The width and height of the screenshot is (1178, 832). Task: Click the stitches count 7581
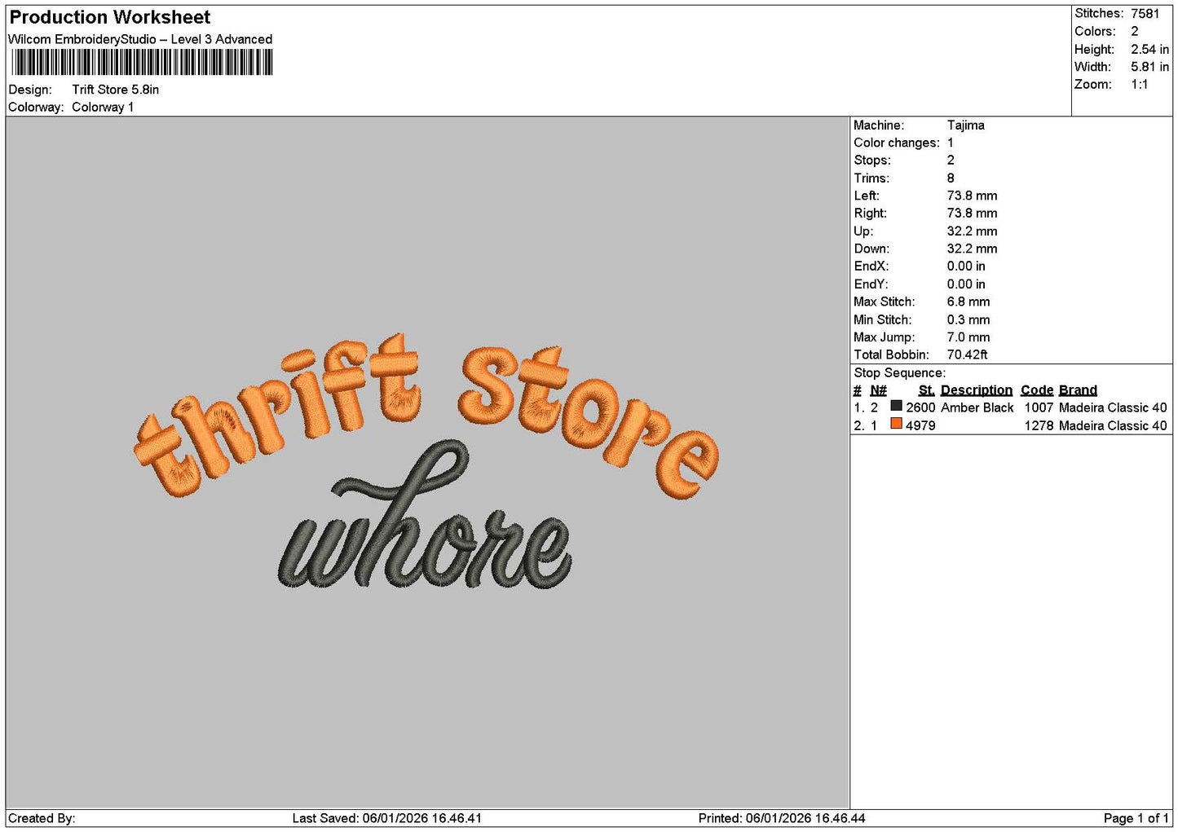1145,13
